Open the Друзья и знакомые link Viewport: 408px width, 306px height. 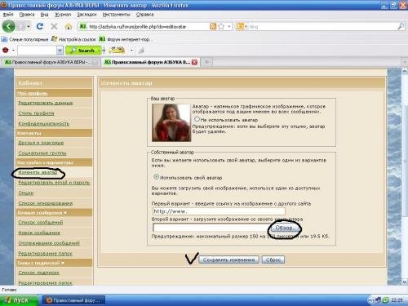[x=41, y=143]
